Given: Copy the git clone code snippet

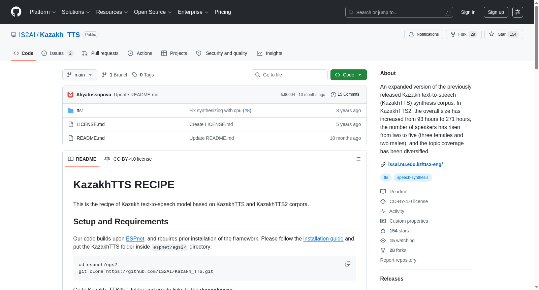Looking at the screenshot, I should click(x=348, y=264).
